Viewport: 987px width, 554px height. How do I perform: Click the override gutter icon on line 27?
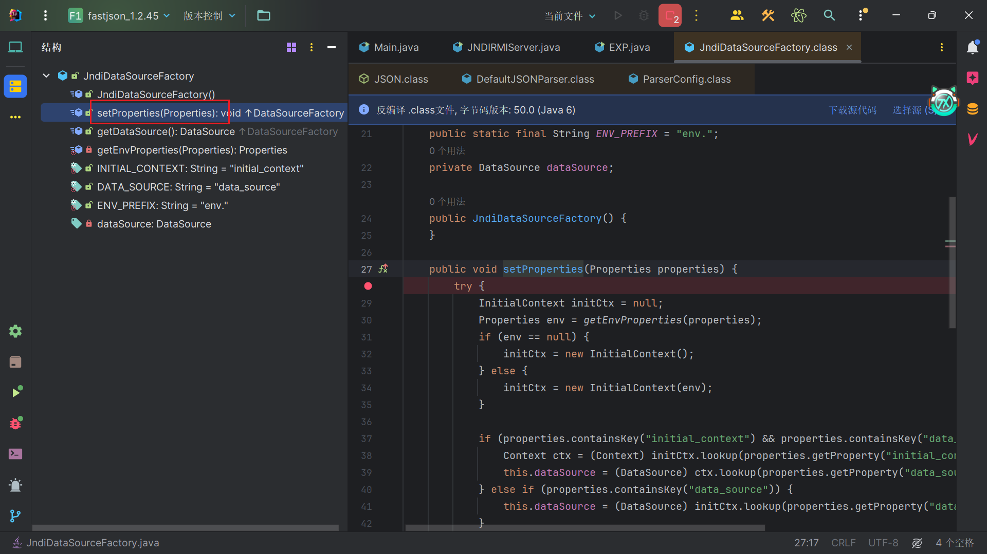383,269
